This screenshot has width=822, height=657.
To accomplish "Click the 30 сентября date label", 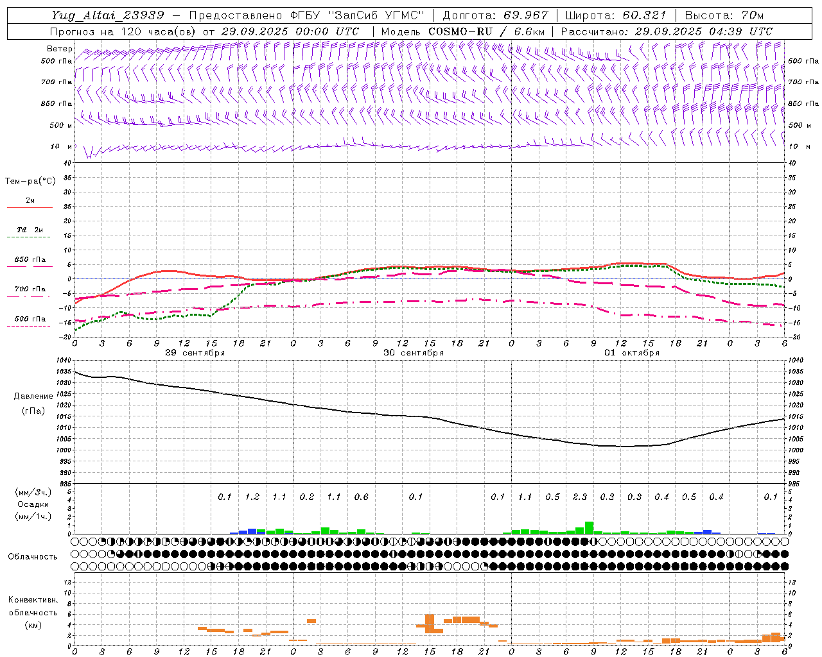I will click(x=414, y=353).
